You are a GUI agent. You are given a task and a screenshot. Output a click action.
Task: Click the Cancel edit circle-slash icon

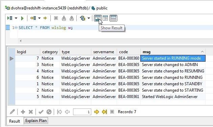[49, 112]
